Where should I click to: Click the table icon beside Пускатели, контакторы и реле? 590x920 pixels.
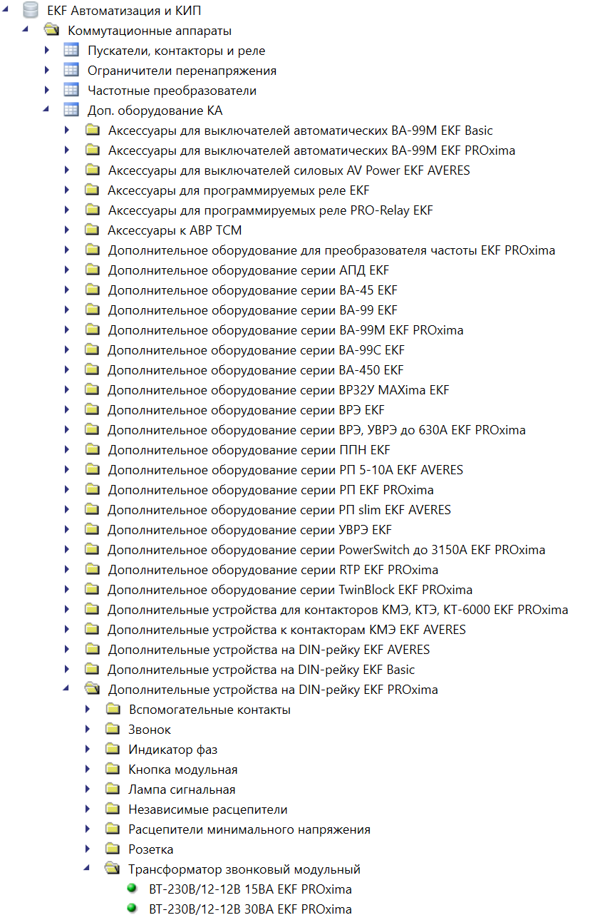(71, 51)
